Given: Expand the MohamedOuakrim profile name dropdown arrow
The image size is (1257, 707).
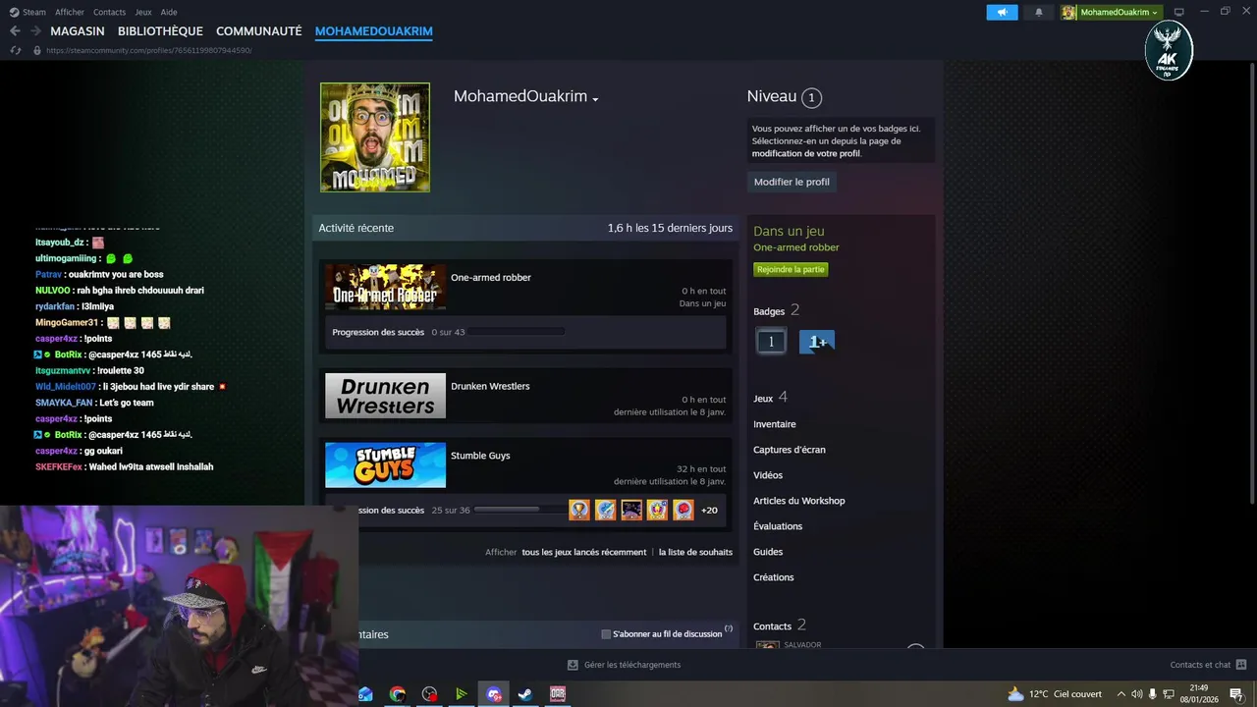Looking at the screenshot, I should (x=595, y=99).
